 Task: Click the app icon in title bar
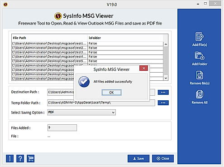[5, 5]
